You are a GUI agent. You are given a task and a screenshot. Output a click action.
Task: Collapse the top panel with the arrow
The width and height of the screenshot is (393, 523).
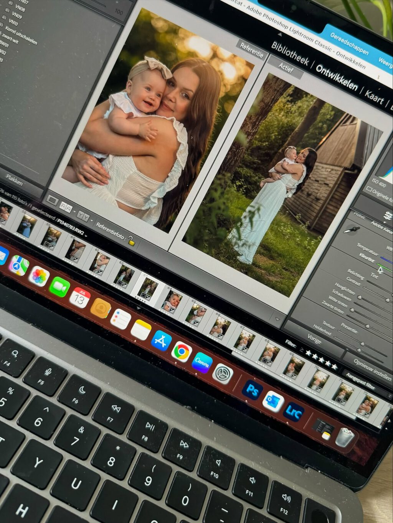[x=279, y=35]
